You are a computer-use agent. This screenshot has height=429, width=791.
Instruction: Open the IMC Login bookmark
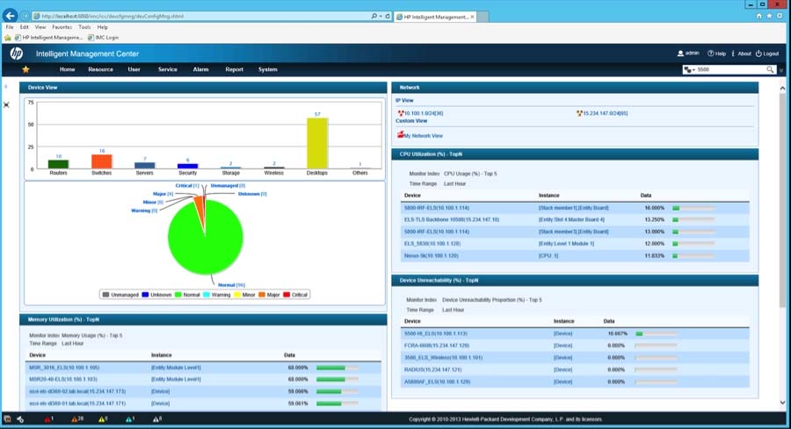pos(104,38)
